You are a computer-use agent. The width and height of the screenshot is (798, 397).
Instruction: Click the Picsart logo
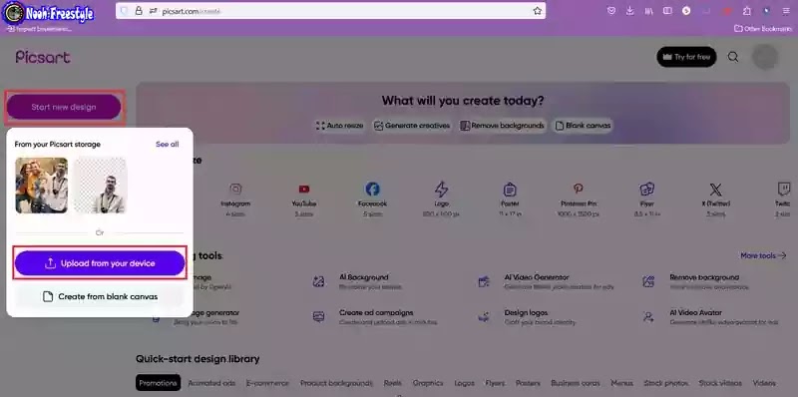43,57
